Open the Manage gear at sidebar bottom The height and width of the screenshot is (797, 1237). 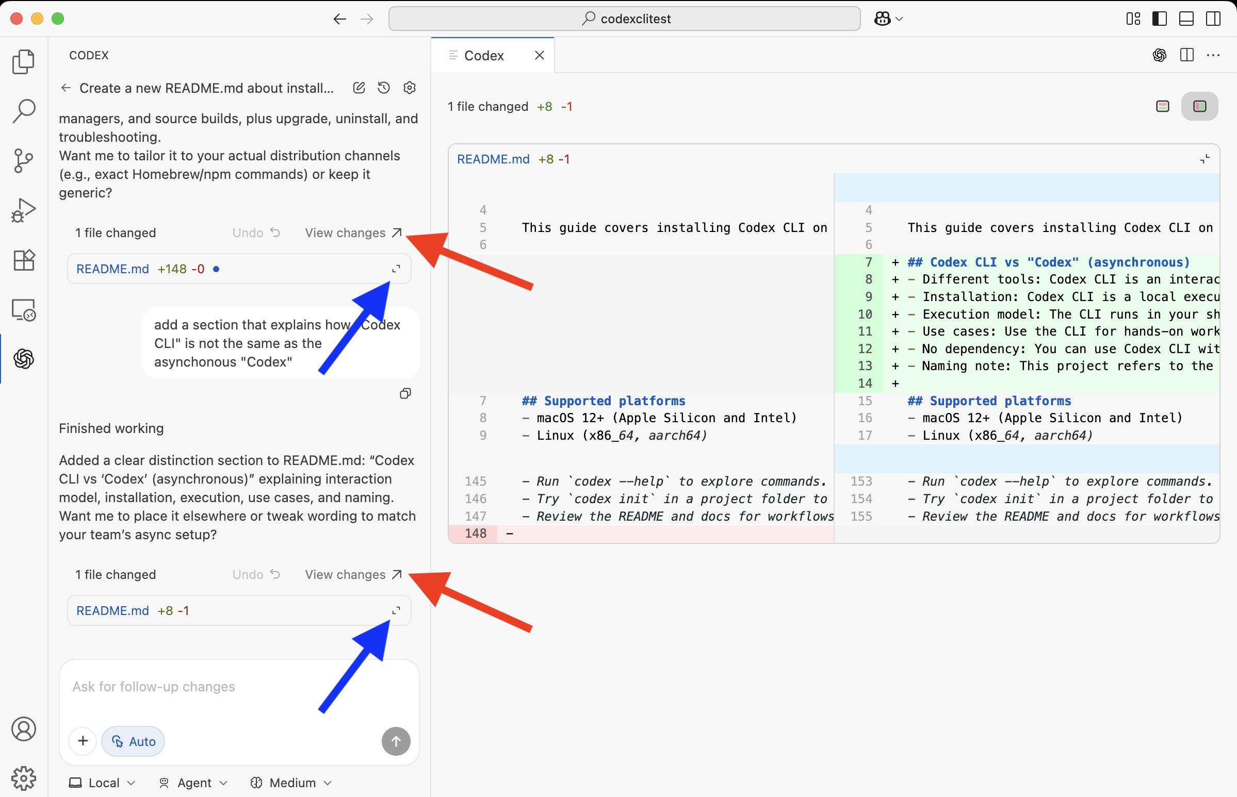click(x=23, y=778)
